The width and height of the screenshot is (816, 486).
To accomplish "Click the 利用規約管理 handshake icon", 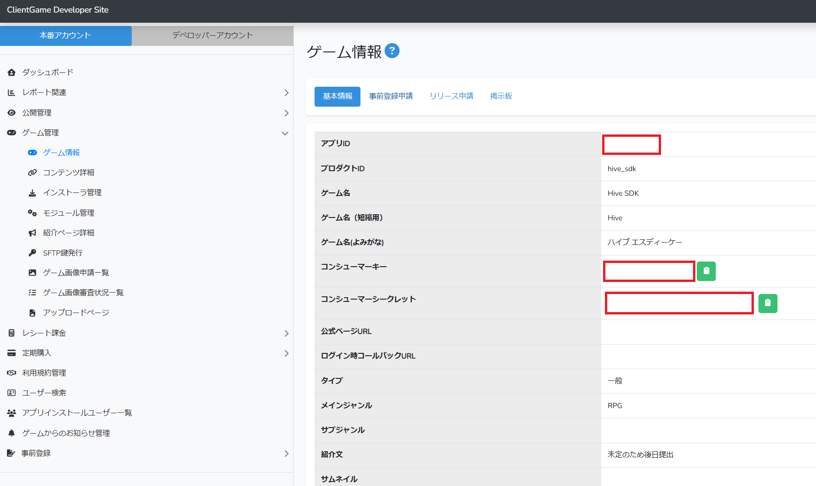I will [12, 373].
